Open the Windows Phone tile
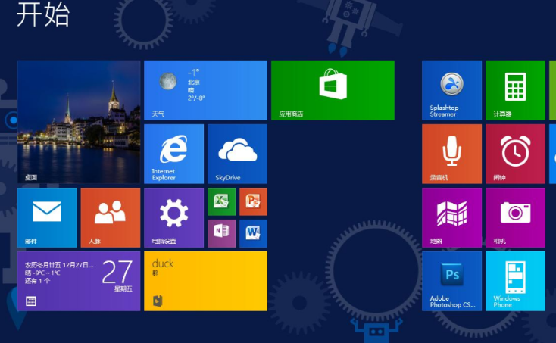Screen dimensions: 556x343 point(515,281)
